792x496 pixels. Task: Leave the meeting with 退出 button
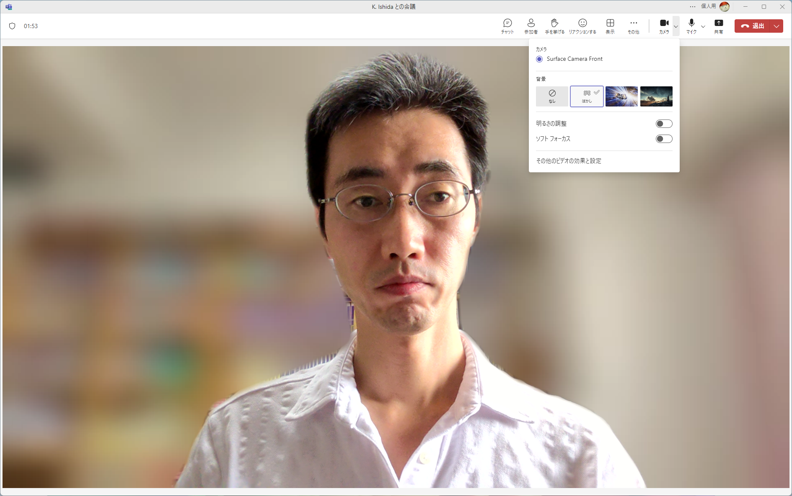pos(752,26)
